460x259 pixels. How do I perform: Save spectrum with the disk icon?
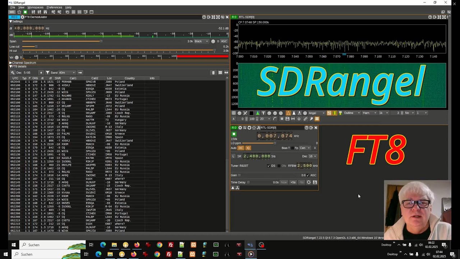(x=287, y=119)
